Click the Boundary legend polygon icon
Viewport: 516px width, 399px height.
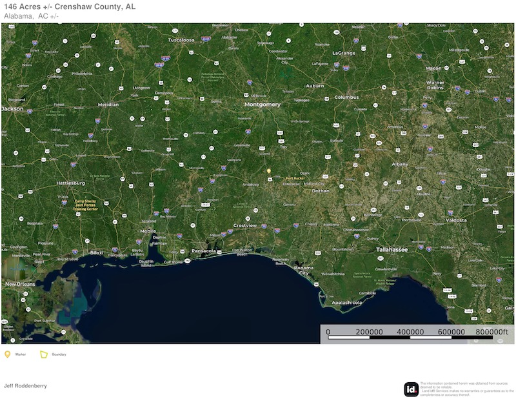pos(44,354)
